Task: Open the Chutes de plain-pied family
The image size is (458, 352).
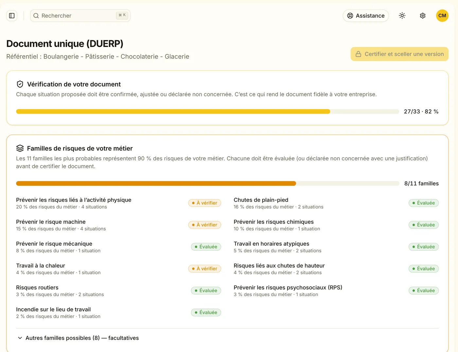Action: tap(336, 203)
